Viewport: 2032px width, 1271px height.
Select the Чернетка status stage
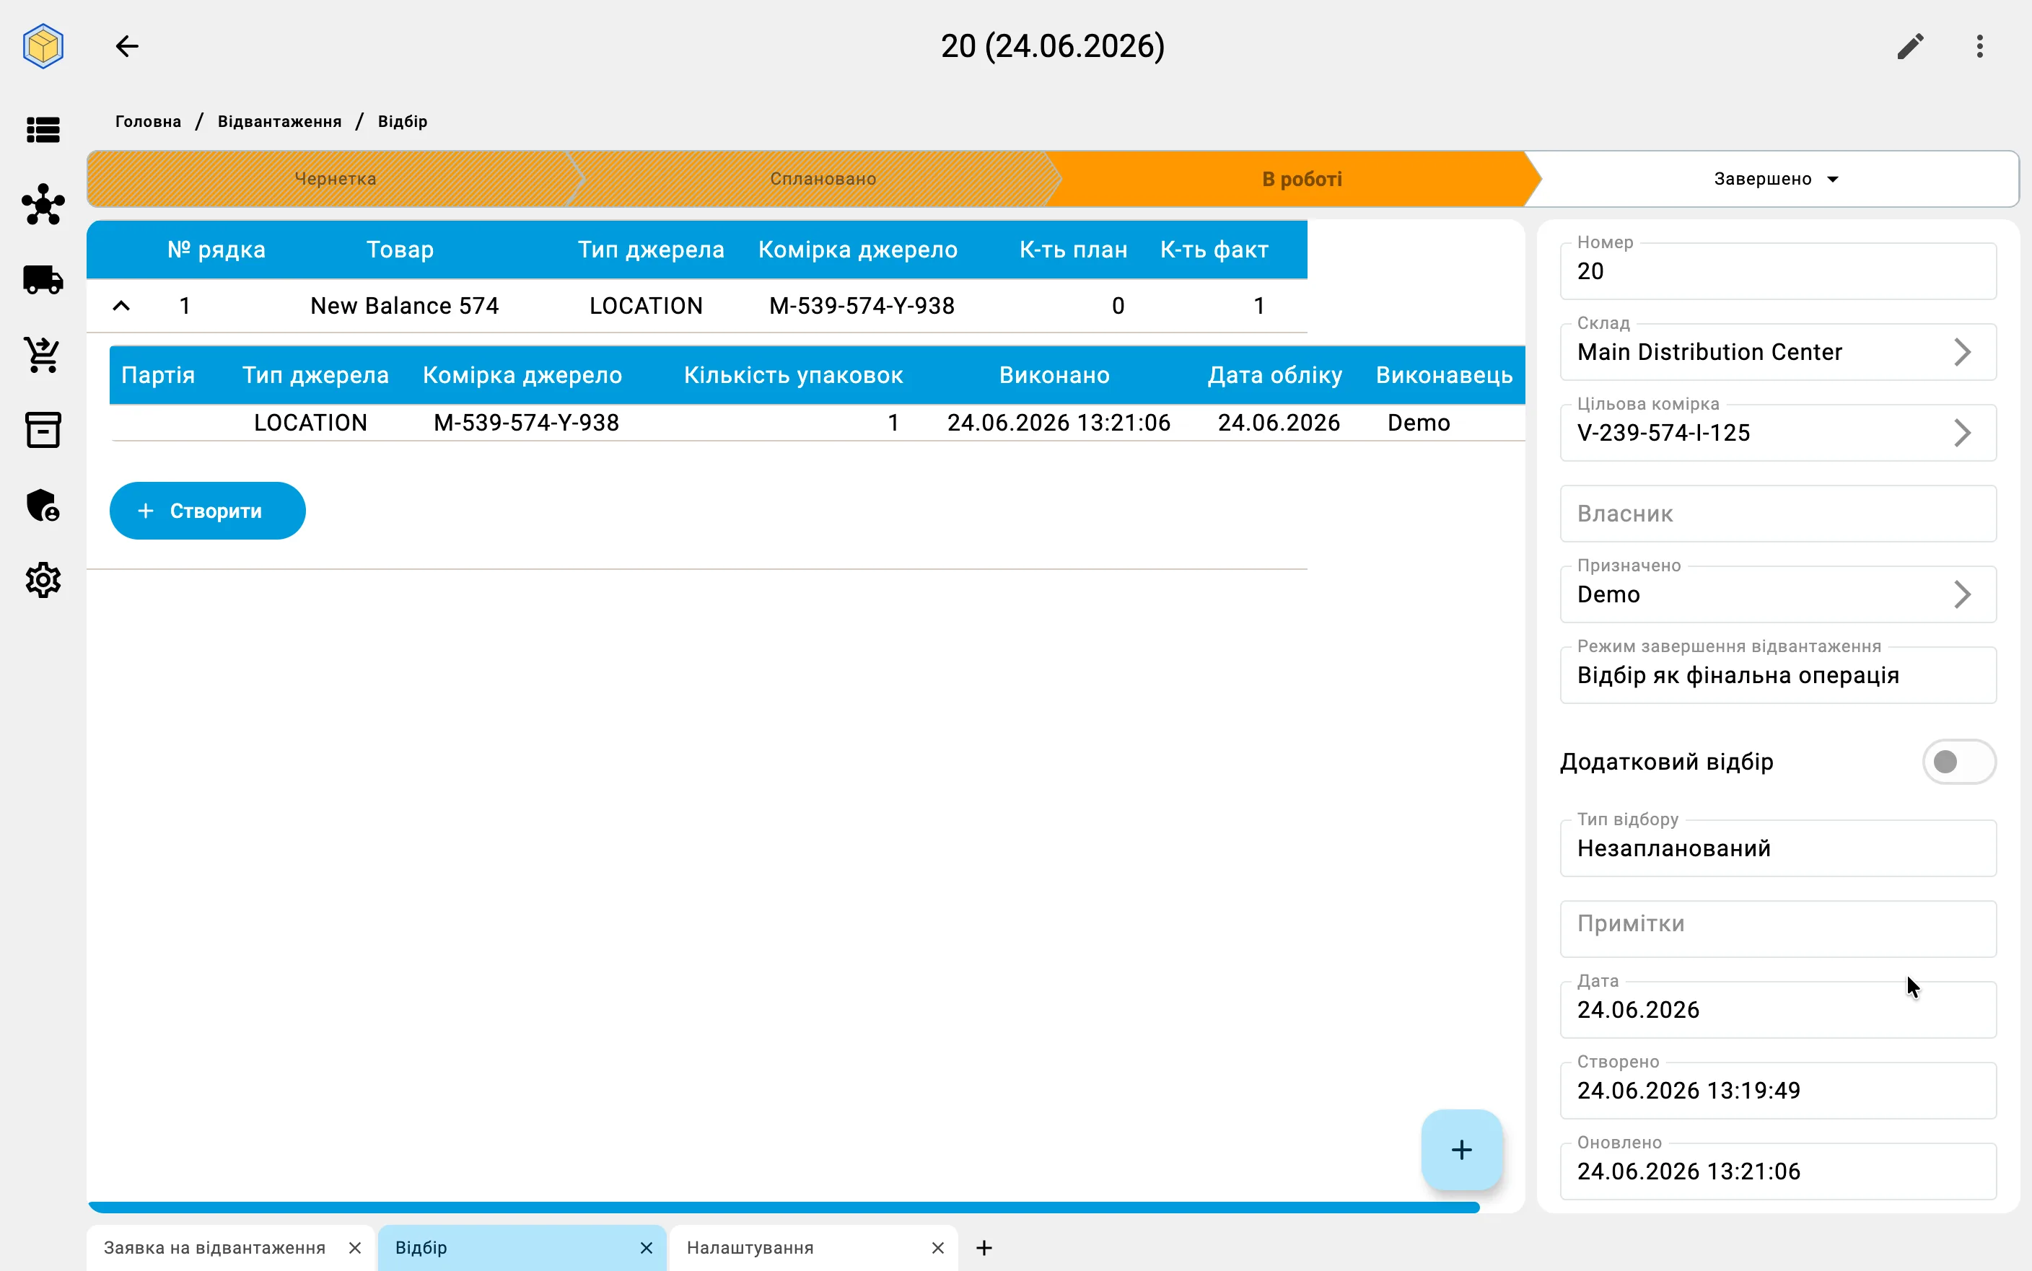335,179
